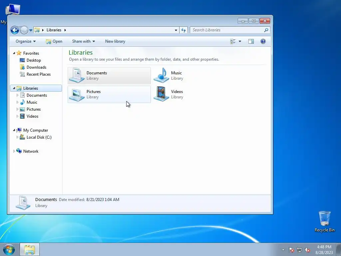This screenshot has height=256, width=341.
Task: Refresh the Libraries view
Action: click(183, 30)
